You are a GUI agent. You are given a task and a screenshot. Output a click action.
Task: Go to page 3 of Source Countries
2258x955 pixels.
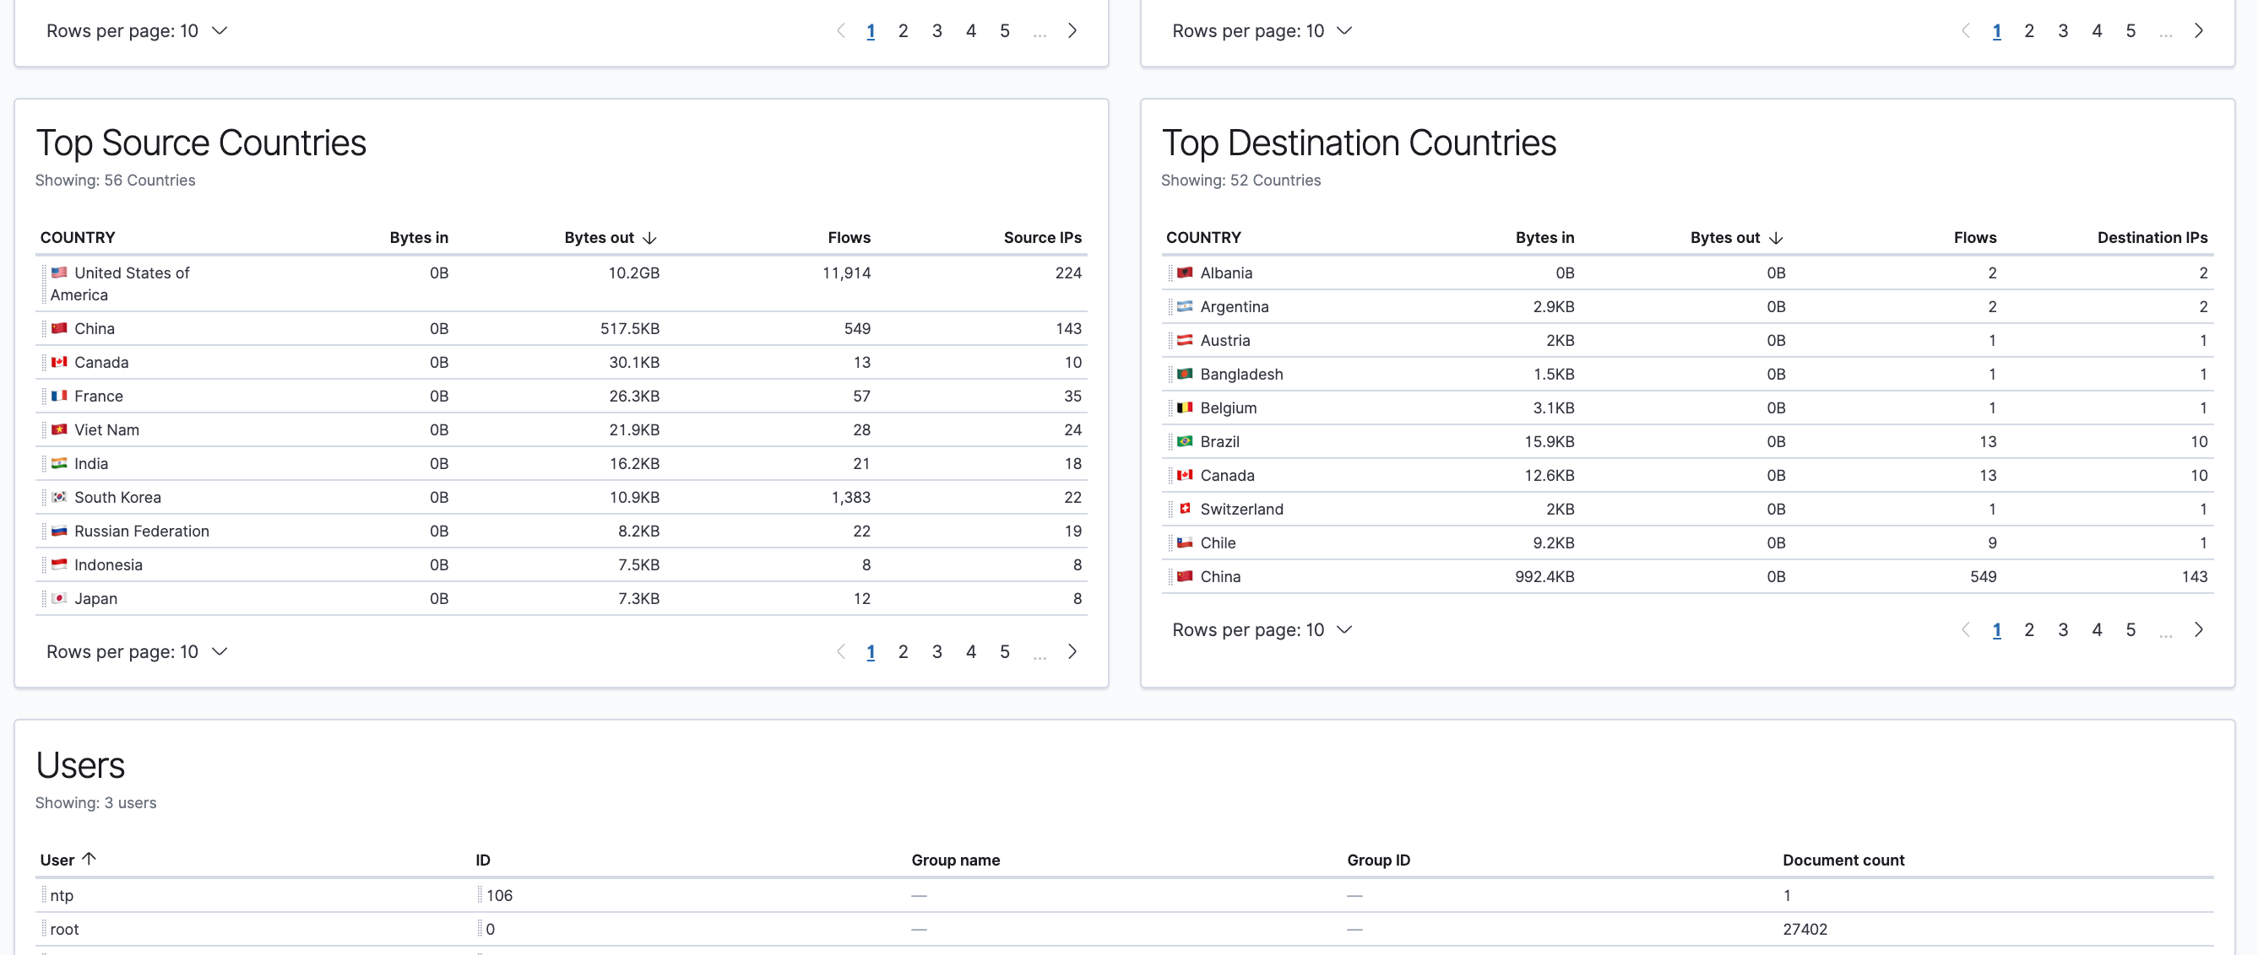tap(936, 651)
